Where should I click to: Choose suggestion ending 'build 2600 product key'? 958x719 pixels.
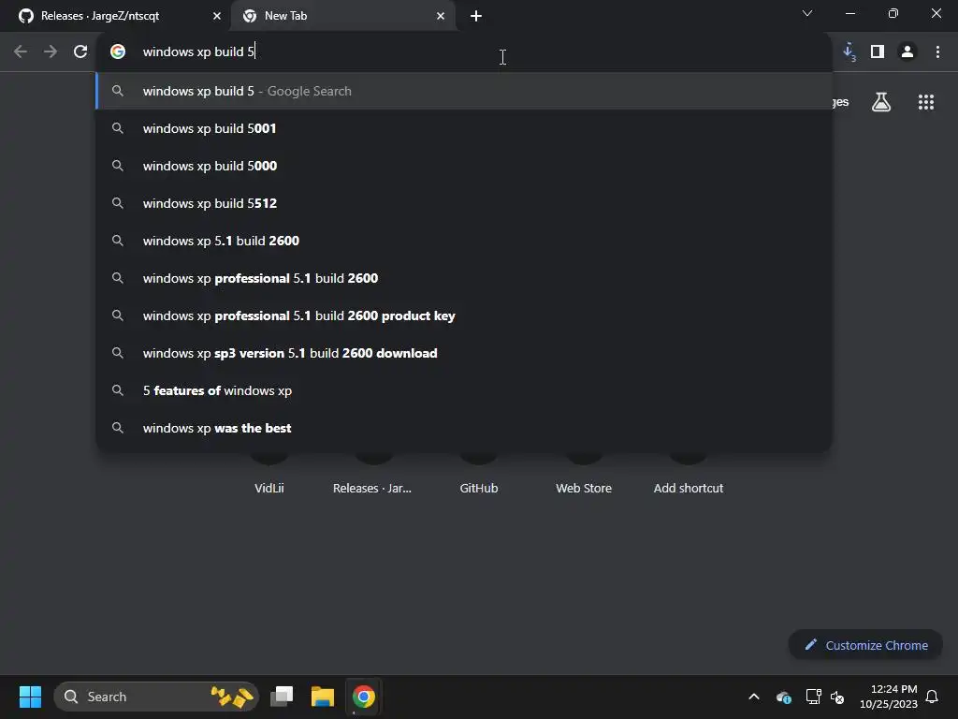(x=464, y=315)
